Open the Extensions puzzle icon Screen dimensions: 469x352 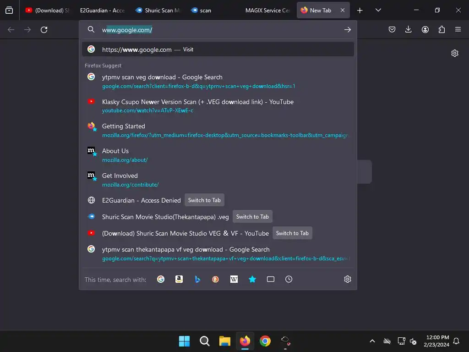click(x=442, y=29)
